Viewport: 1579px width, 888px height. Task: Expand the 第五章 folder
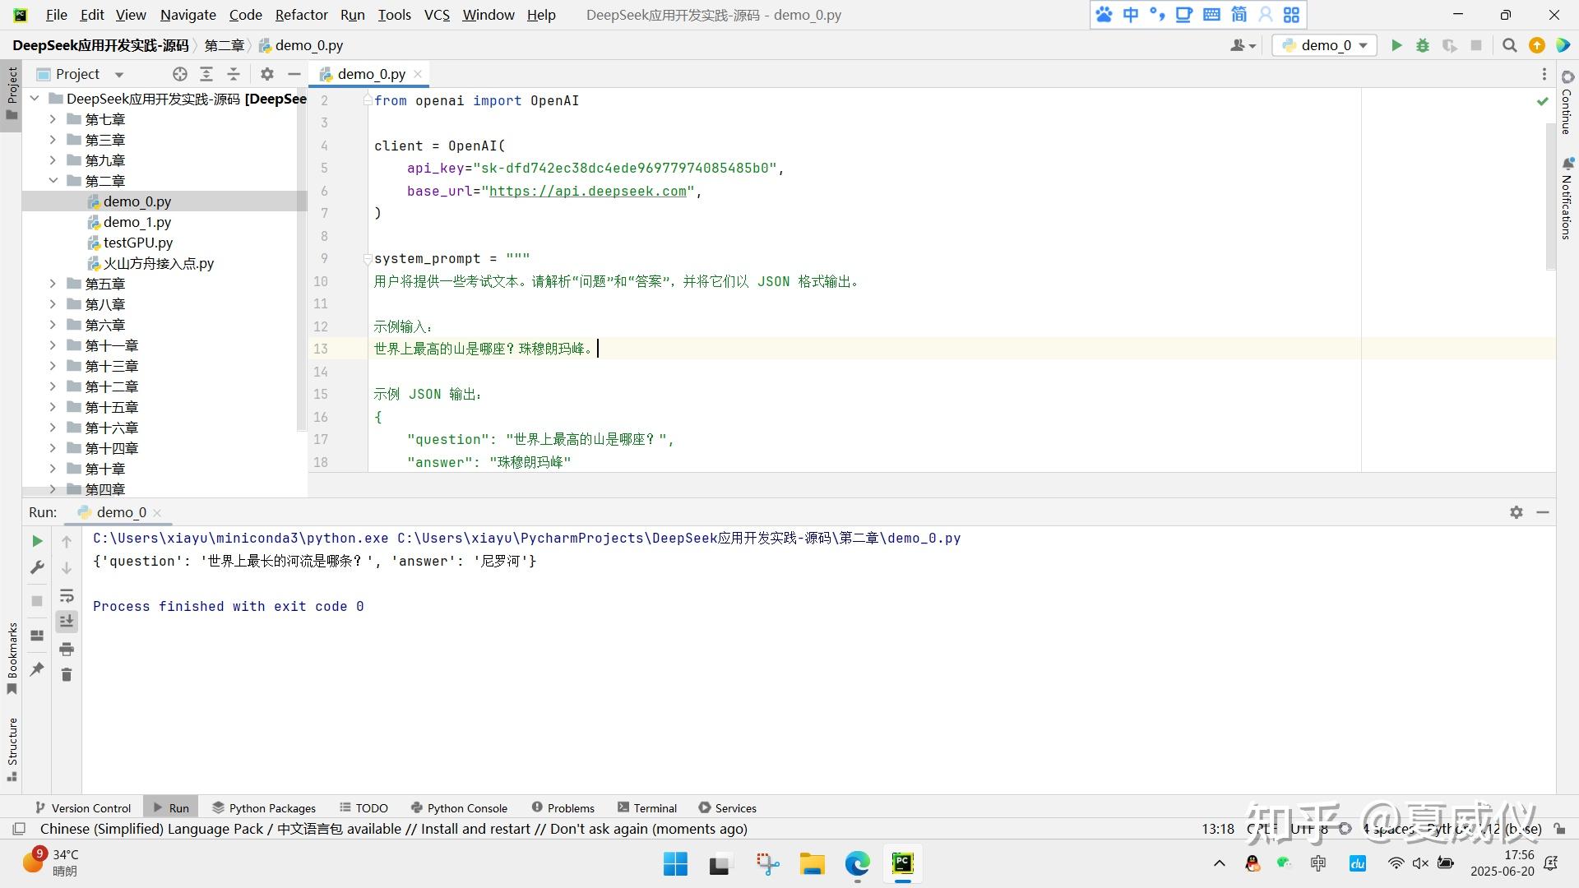point(53,284)
